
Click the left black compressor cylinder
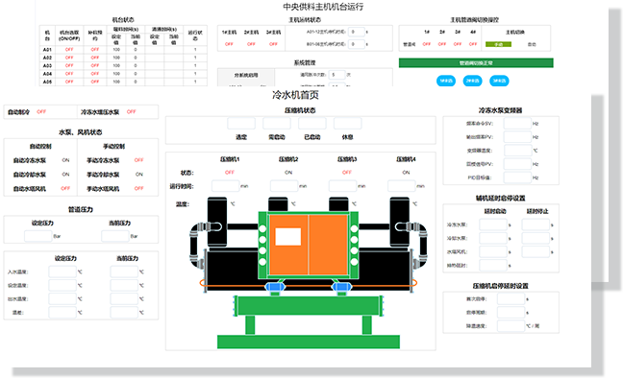point(217,223)
